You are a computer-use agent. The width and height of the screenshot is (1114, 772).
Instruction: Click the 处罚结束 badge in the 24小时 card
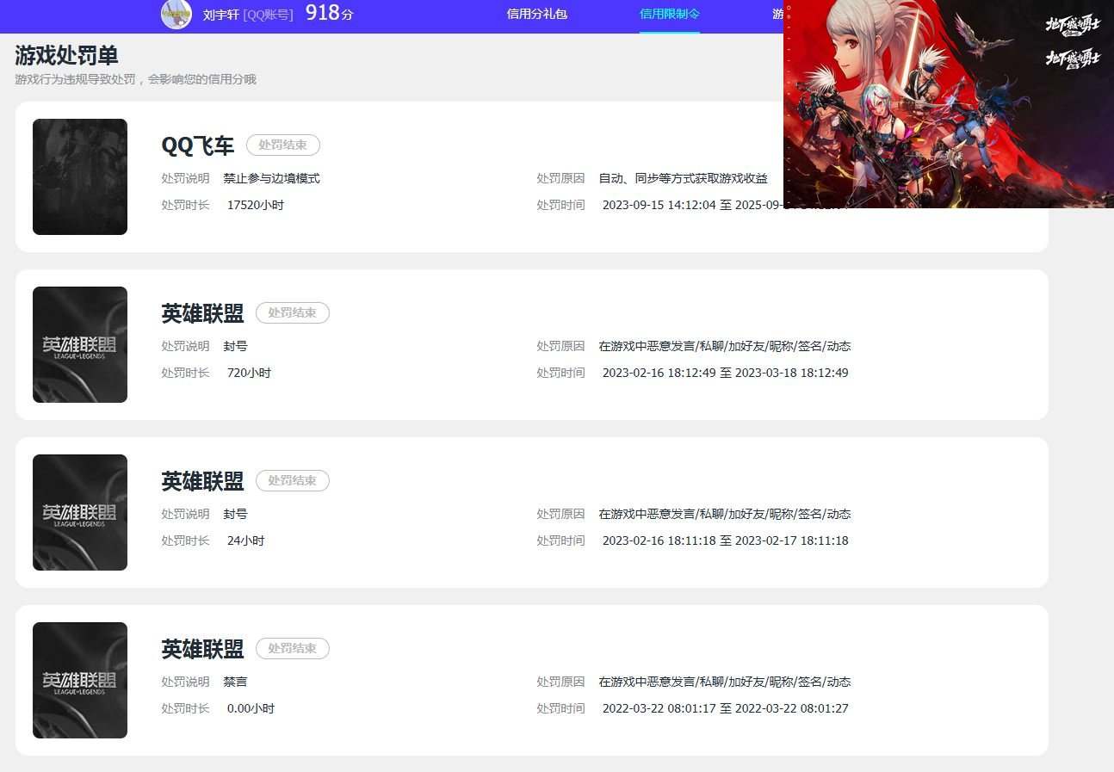[293, 480]
